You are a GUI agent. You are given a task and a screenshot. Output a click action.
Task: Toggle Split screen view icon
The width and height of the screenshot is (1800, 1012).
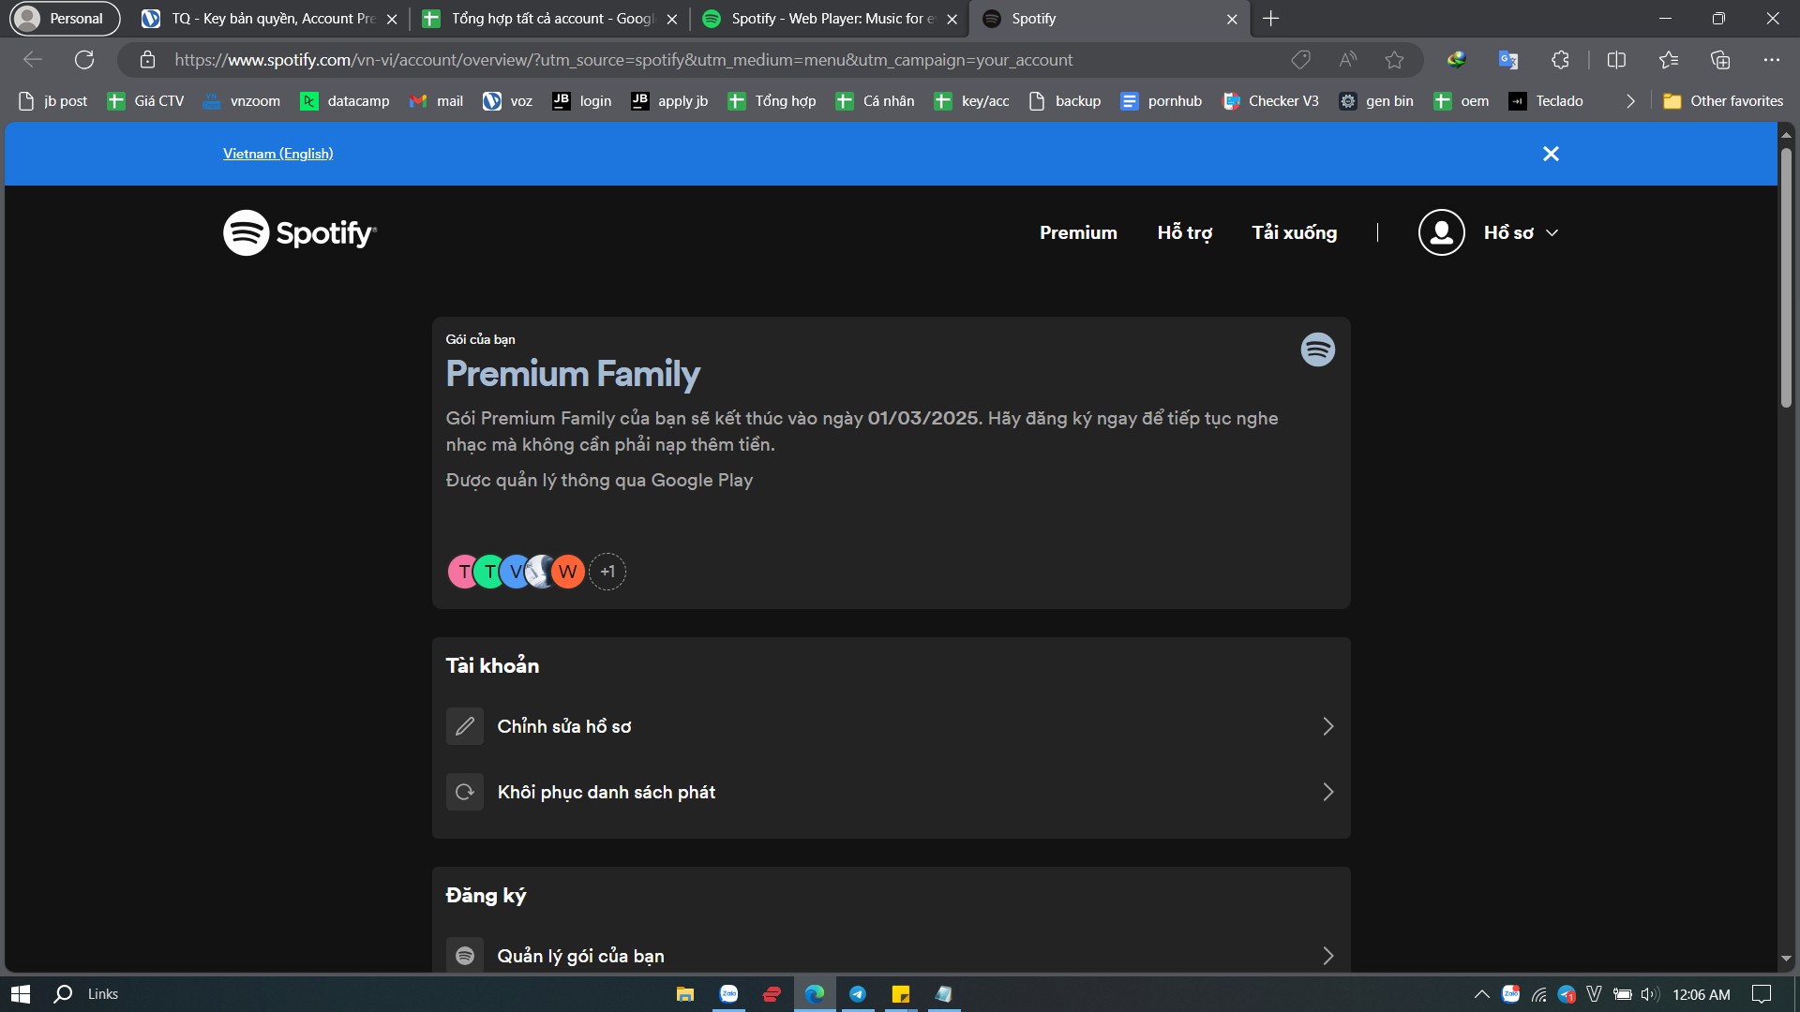[x=1616, y=60]
